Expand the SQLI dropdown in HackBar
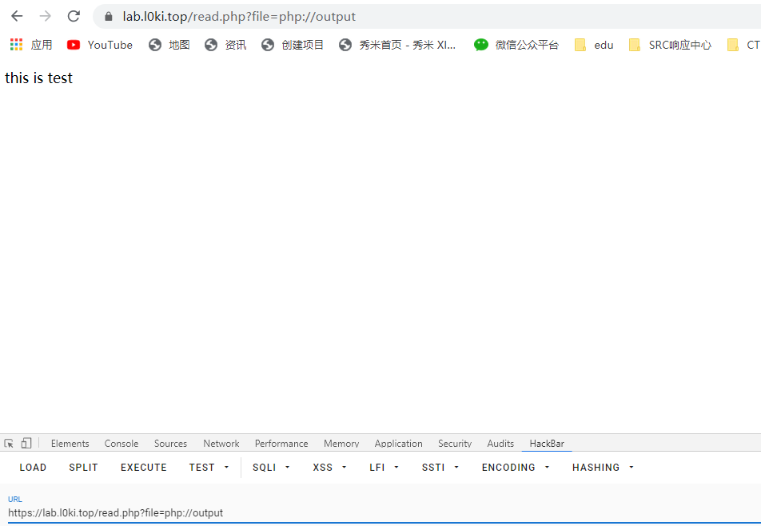This screenshot has width=761, height=526. [271, 468]
